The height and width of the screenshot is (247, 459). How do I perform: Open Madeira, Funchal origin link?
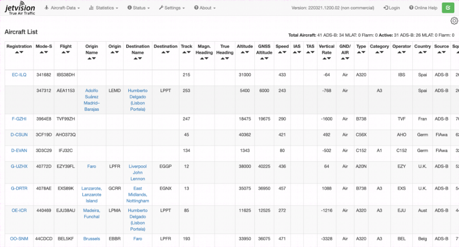point(92,214)
